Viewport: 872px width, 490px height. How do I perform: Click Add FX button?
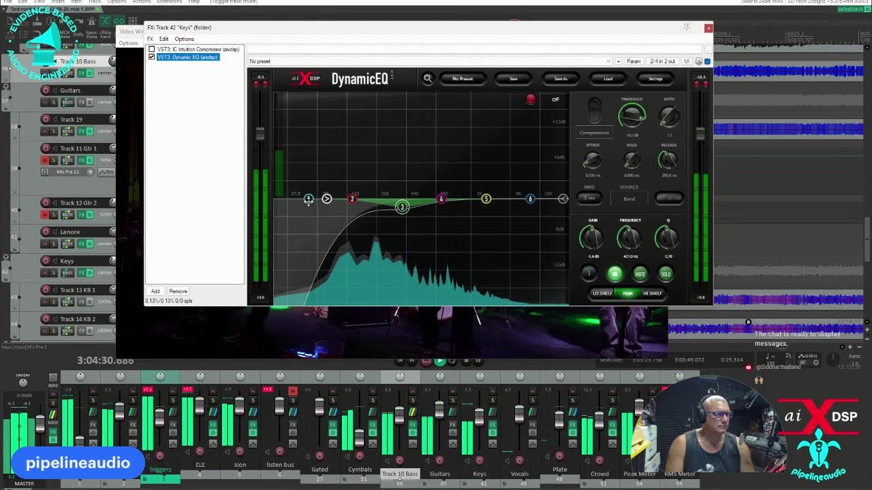[155, 291]
